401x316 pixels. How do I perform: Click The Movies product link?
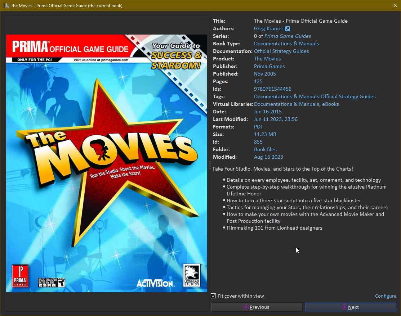point(267,59)
